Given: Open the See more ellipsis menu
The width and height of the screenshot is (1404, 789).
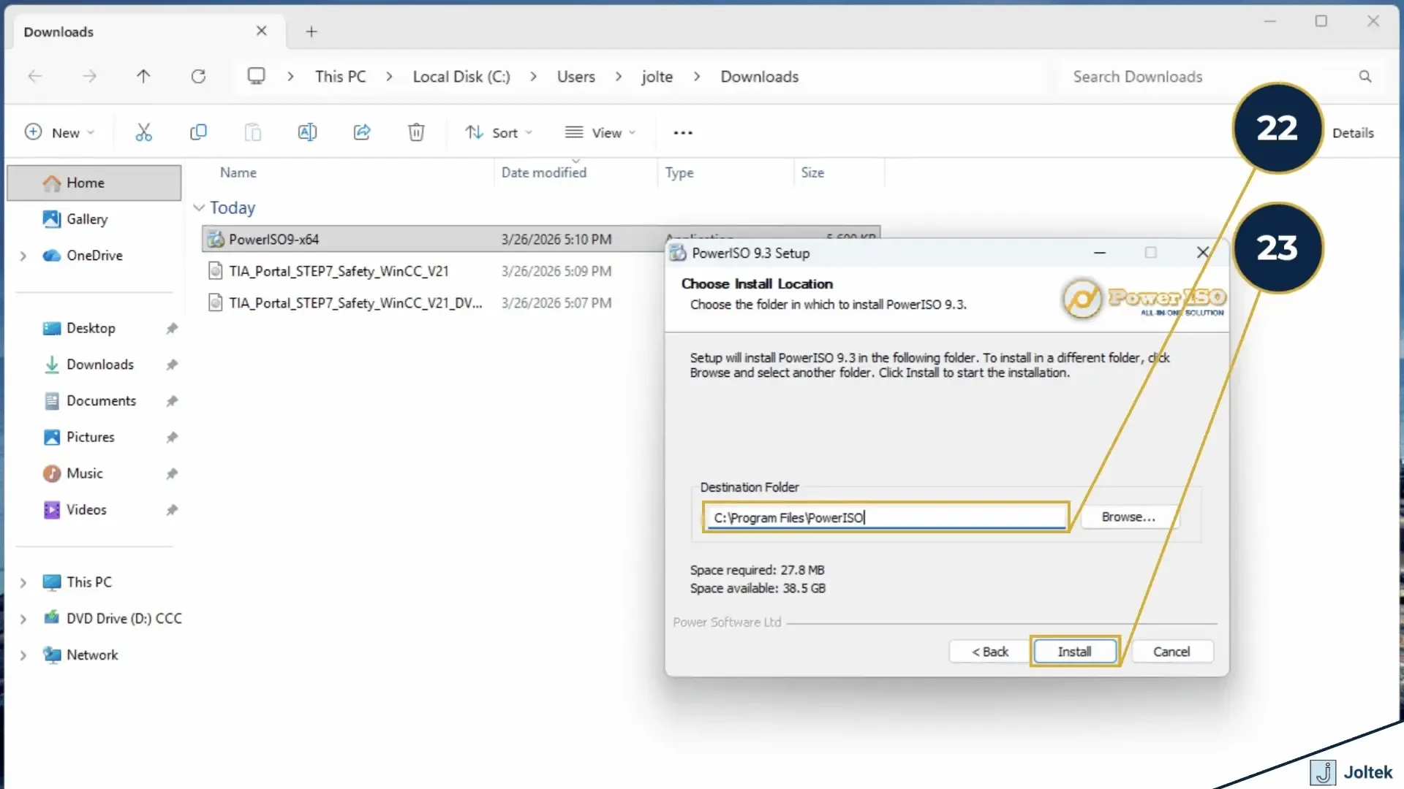Looking at the screenshot, I should 683,133.
